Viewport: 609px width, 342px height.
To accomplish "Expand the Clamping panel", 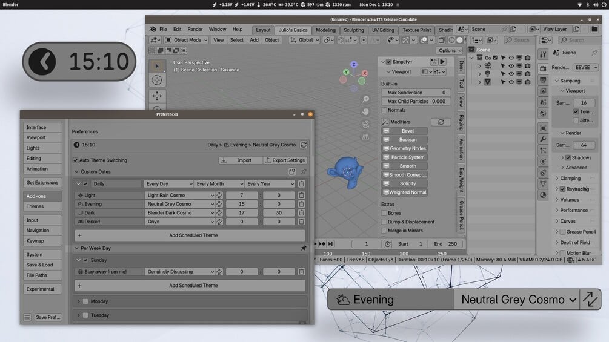I will [x=557, y=179].
